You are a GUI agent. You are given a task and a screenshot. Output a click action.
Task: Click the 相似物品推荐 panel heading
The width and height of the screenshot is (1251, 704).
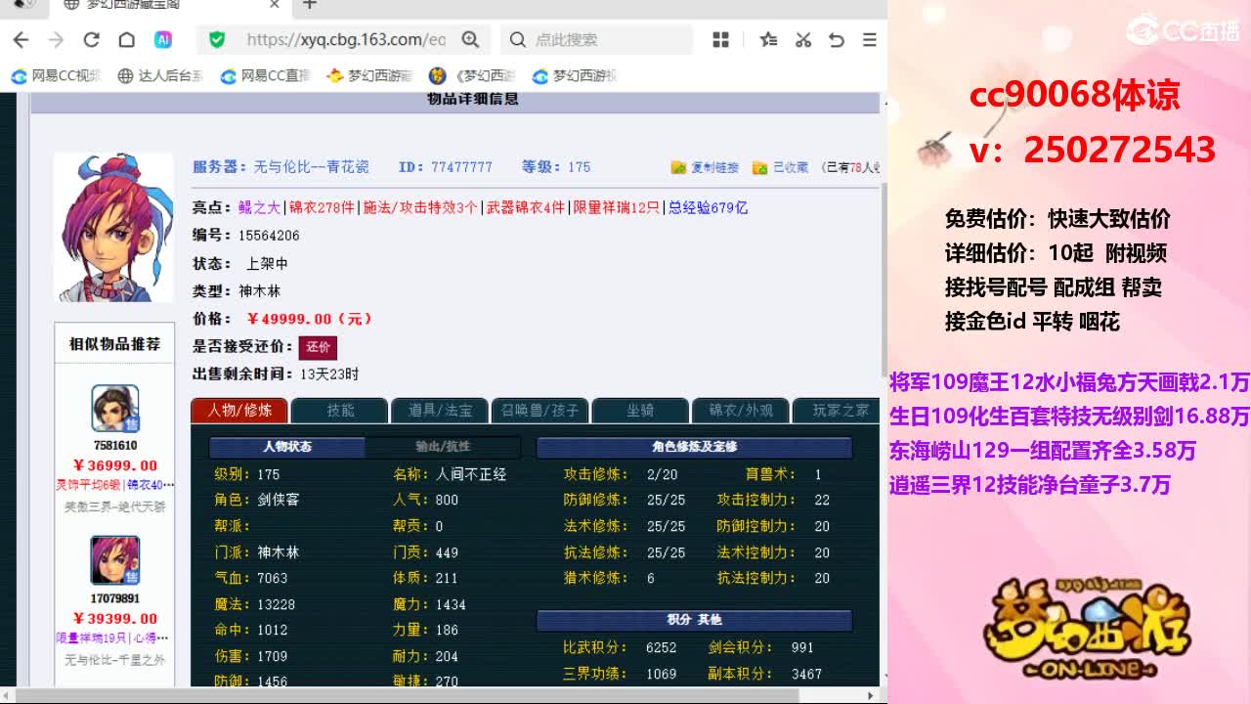click(x=114, y=344)
